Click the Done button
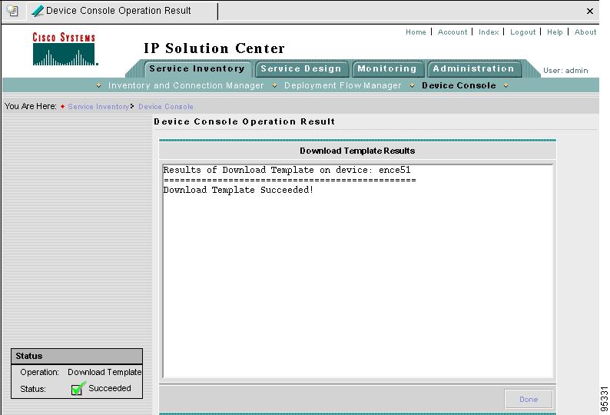This screenshot has width=610, height=415. click(x=529, y=399)
